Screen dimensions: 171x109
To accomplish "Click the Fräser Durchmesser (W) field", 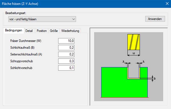I will (66, 41).
